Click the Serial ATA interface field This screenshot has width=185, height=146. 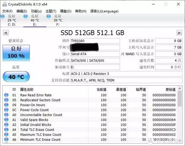[95, 54]
